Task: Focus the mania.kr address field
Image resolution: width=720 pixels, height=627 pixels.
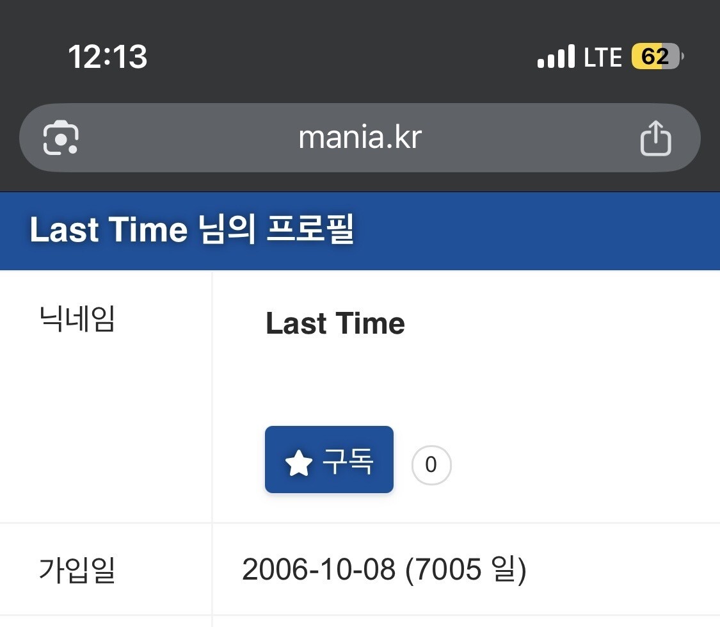Action: (x=360, y=137)
